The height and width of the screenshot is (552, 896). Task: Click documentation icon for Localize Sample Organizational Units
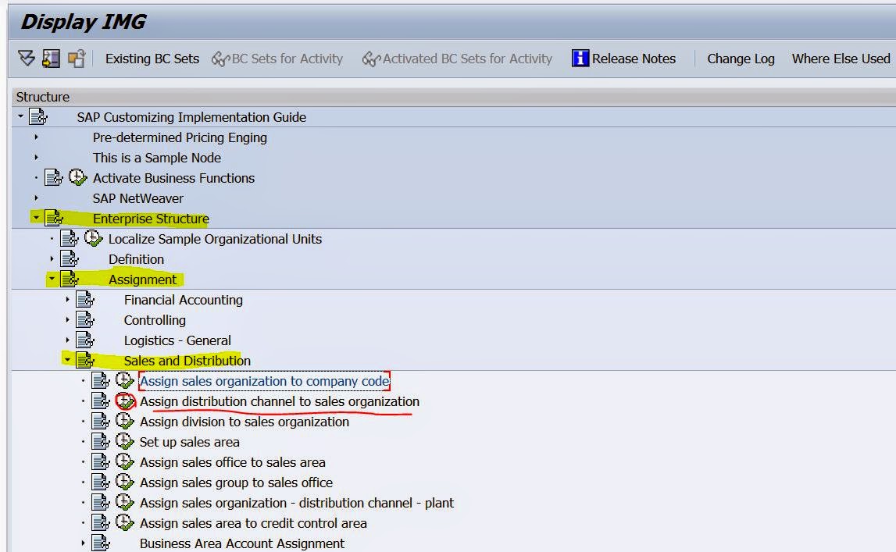70,239
